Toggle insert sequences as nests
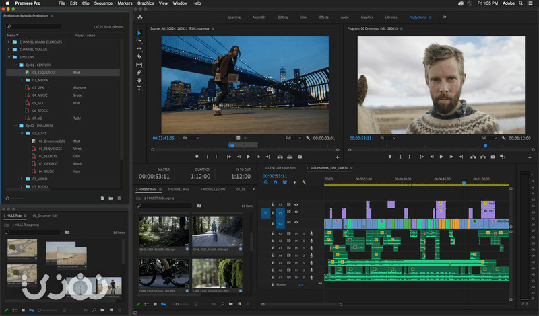Screen dimensions: 539x316 tap(265, 182)
